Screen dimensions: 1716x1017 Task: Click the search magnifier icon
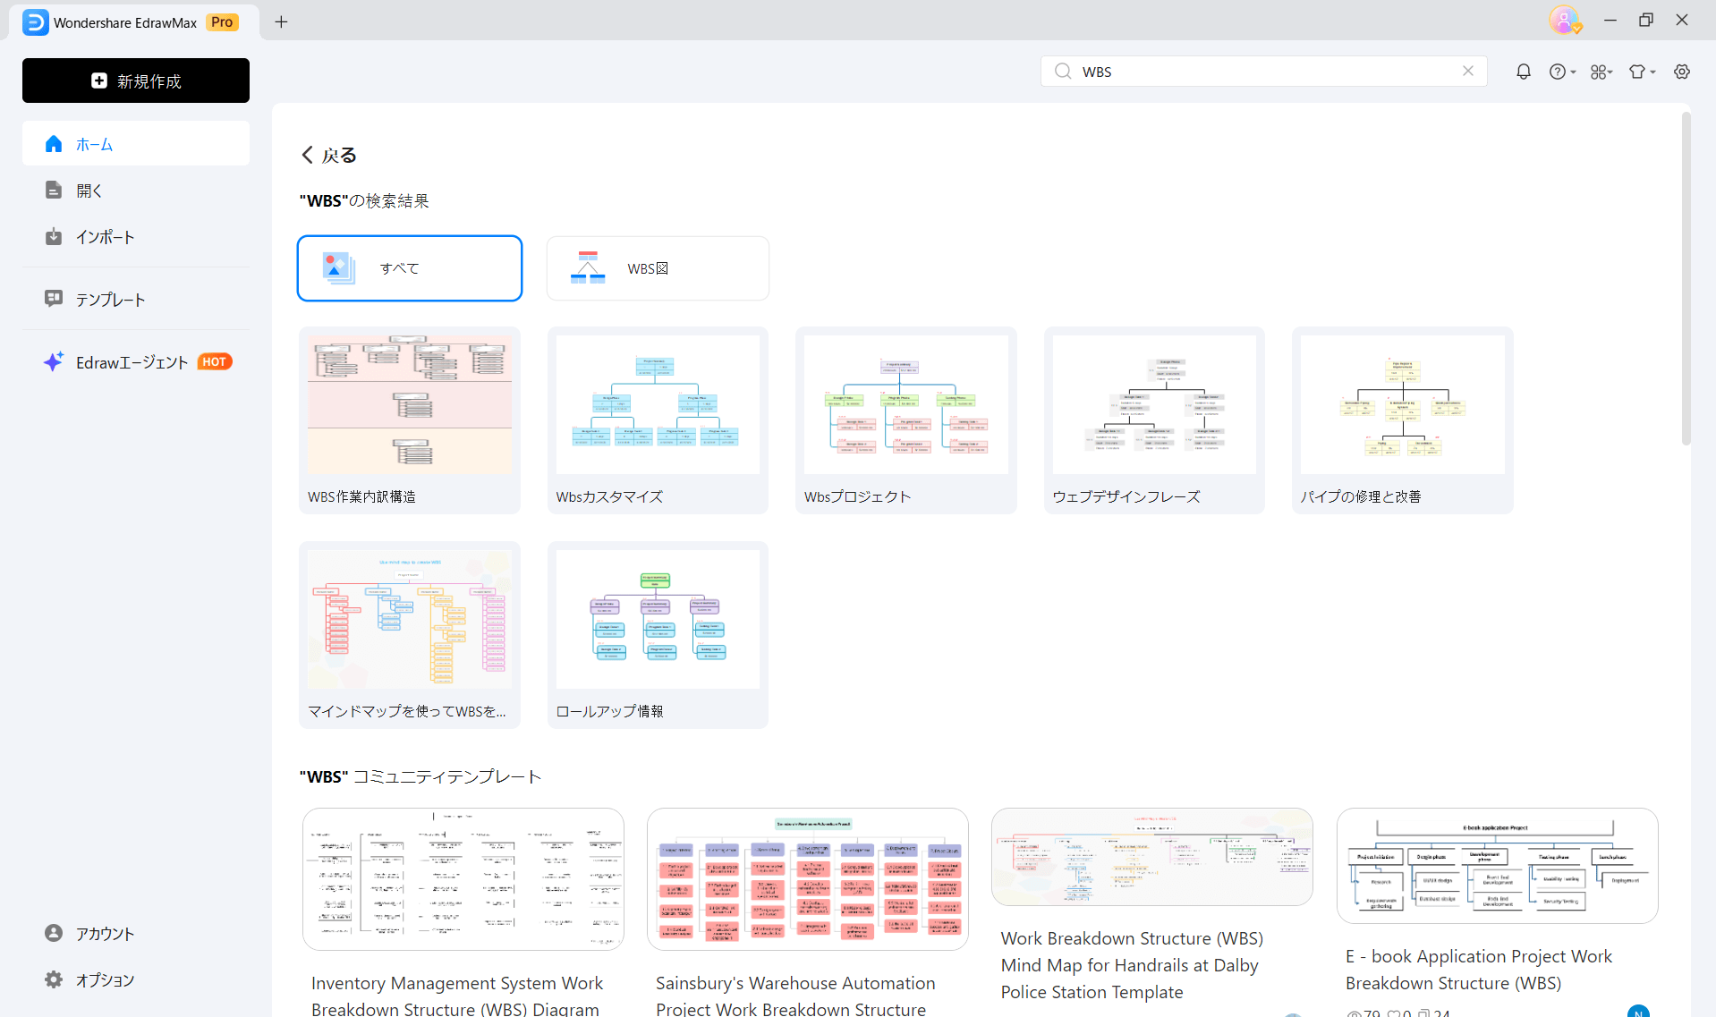[1063, 72]
